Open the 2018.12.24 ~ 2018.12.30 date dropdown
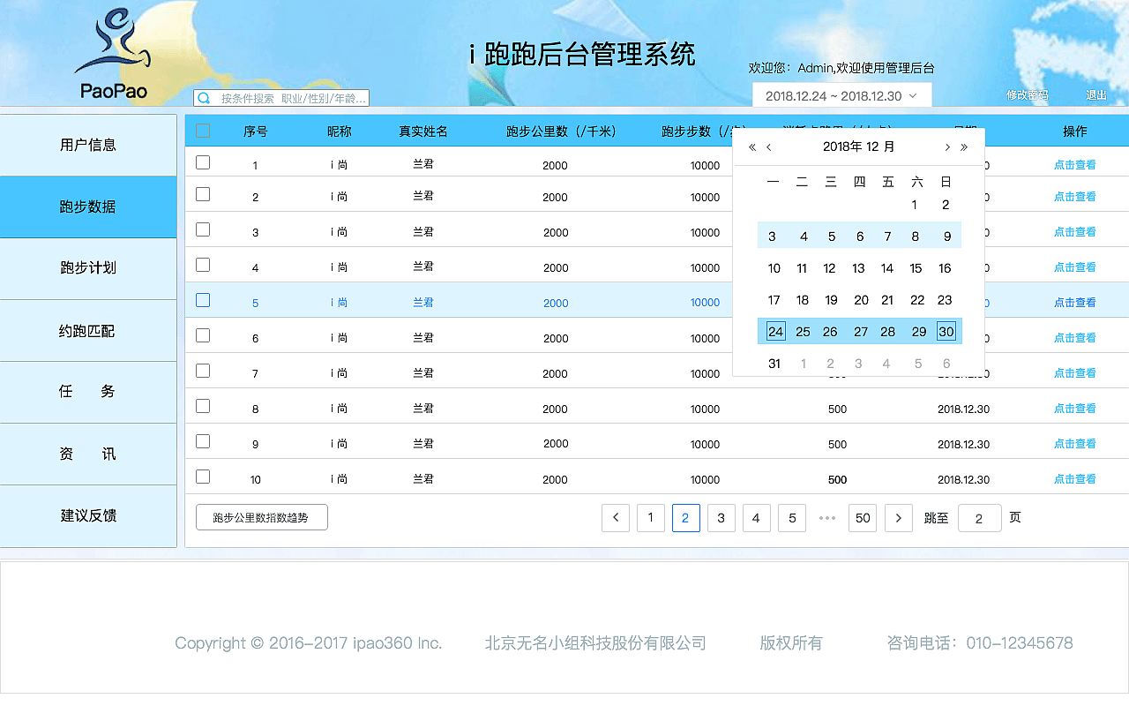The width and height of the screenshot is (1129, 706). point(841,94)
